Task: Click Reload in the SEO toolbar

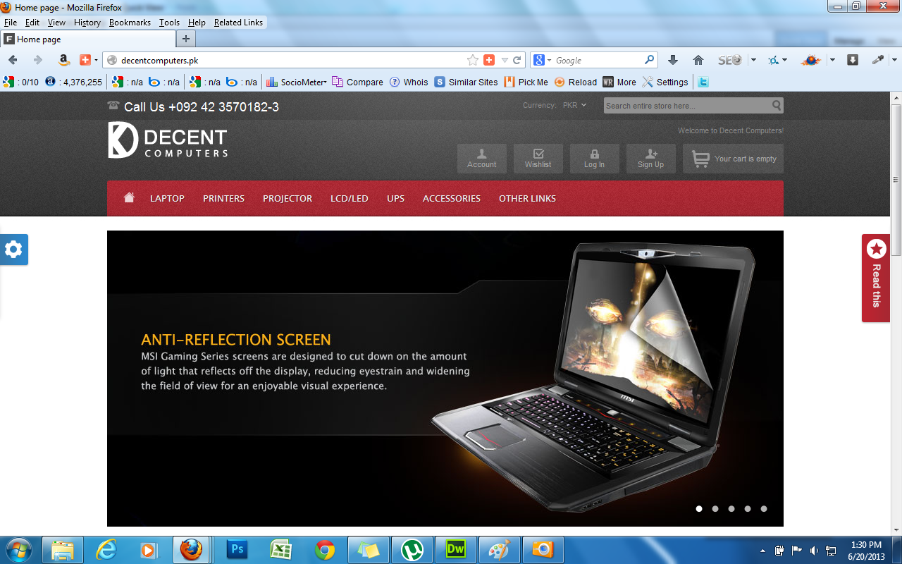Action: point(576,82)
